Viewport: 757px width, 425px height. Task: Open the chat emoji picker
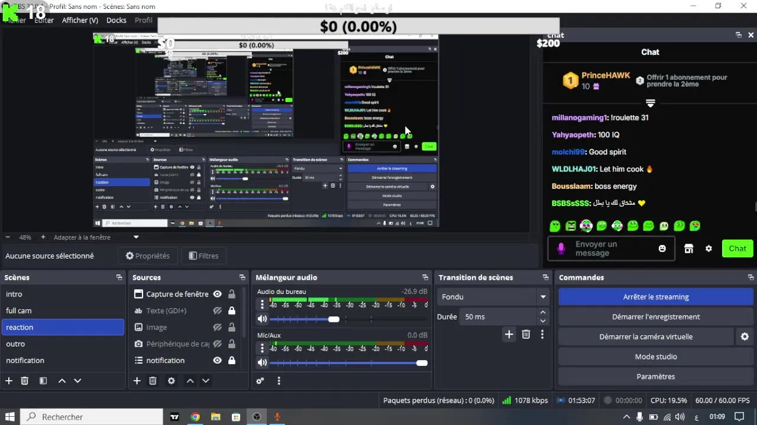(662, 249)
